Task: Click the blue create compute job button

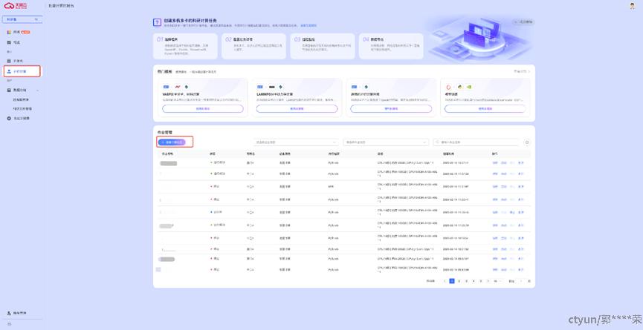Action: pyautogui.click(x=172, y=142)
